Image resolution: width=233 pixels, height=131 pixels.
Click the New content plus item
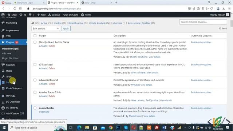[x=42, y=15]
